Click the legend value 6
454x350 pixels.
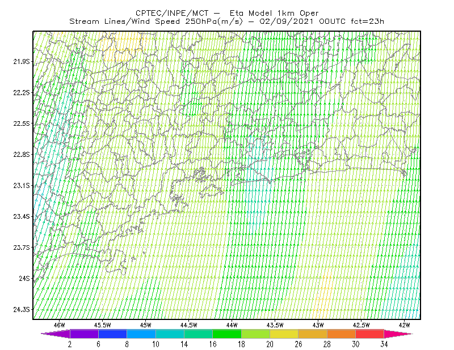tap(98, 344)
